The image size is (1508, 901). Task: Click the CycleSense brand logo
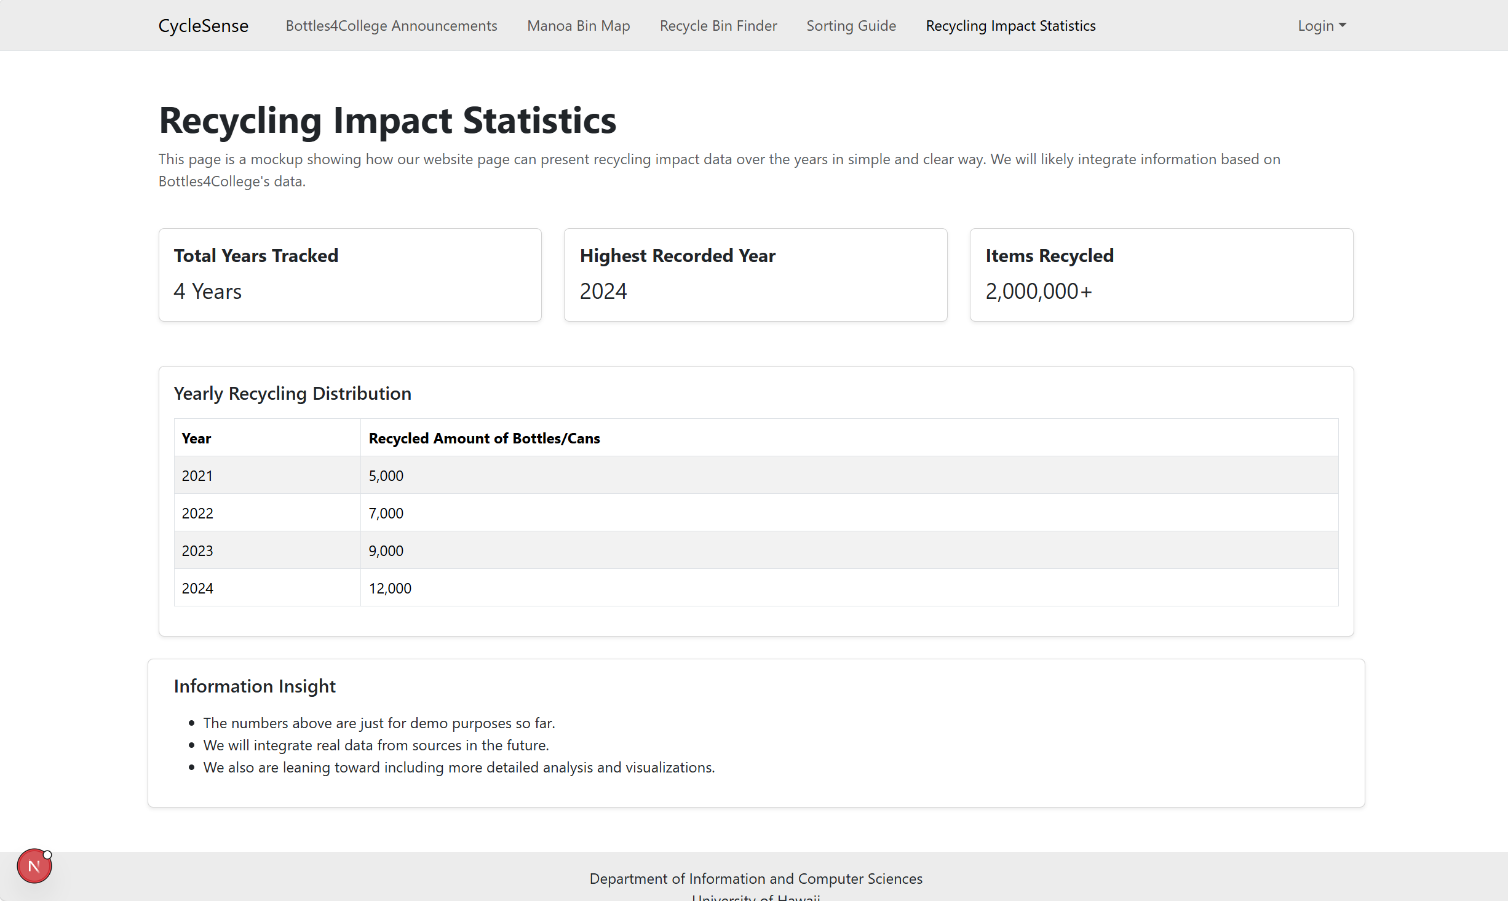(203, 26)
